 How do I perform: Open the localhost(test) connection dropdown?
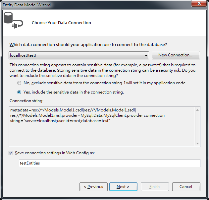tap(79, 55)
